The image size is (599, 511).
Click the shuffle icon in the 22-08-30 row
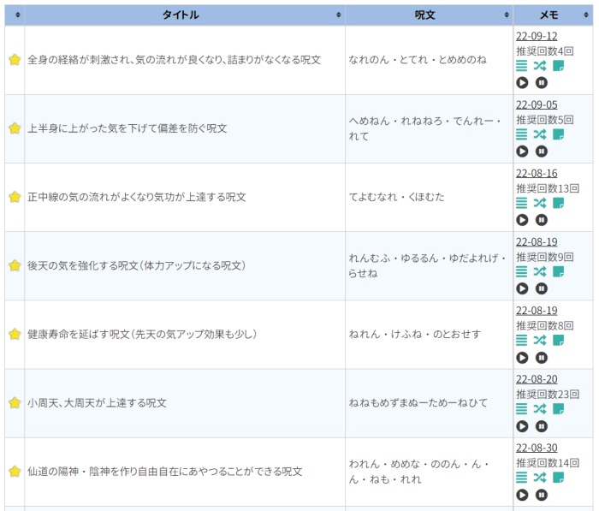tap(540, 478)
